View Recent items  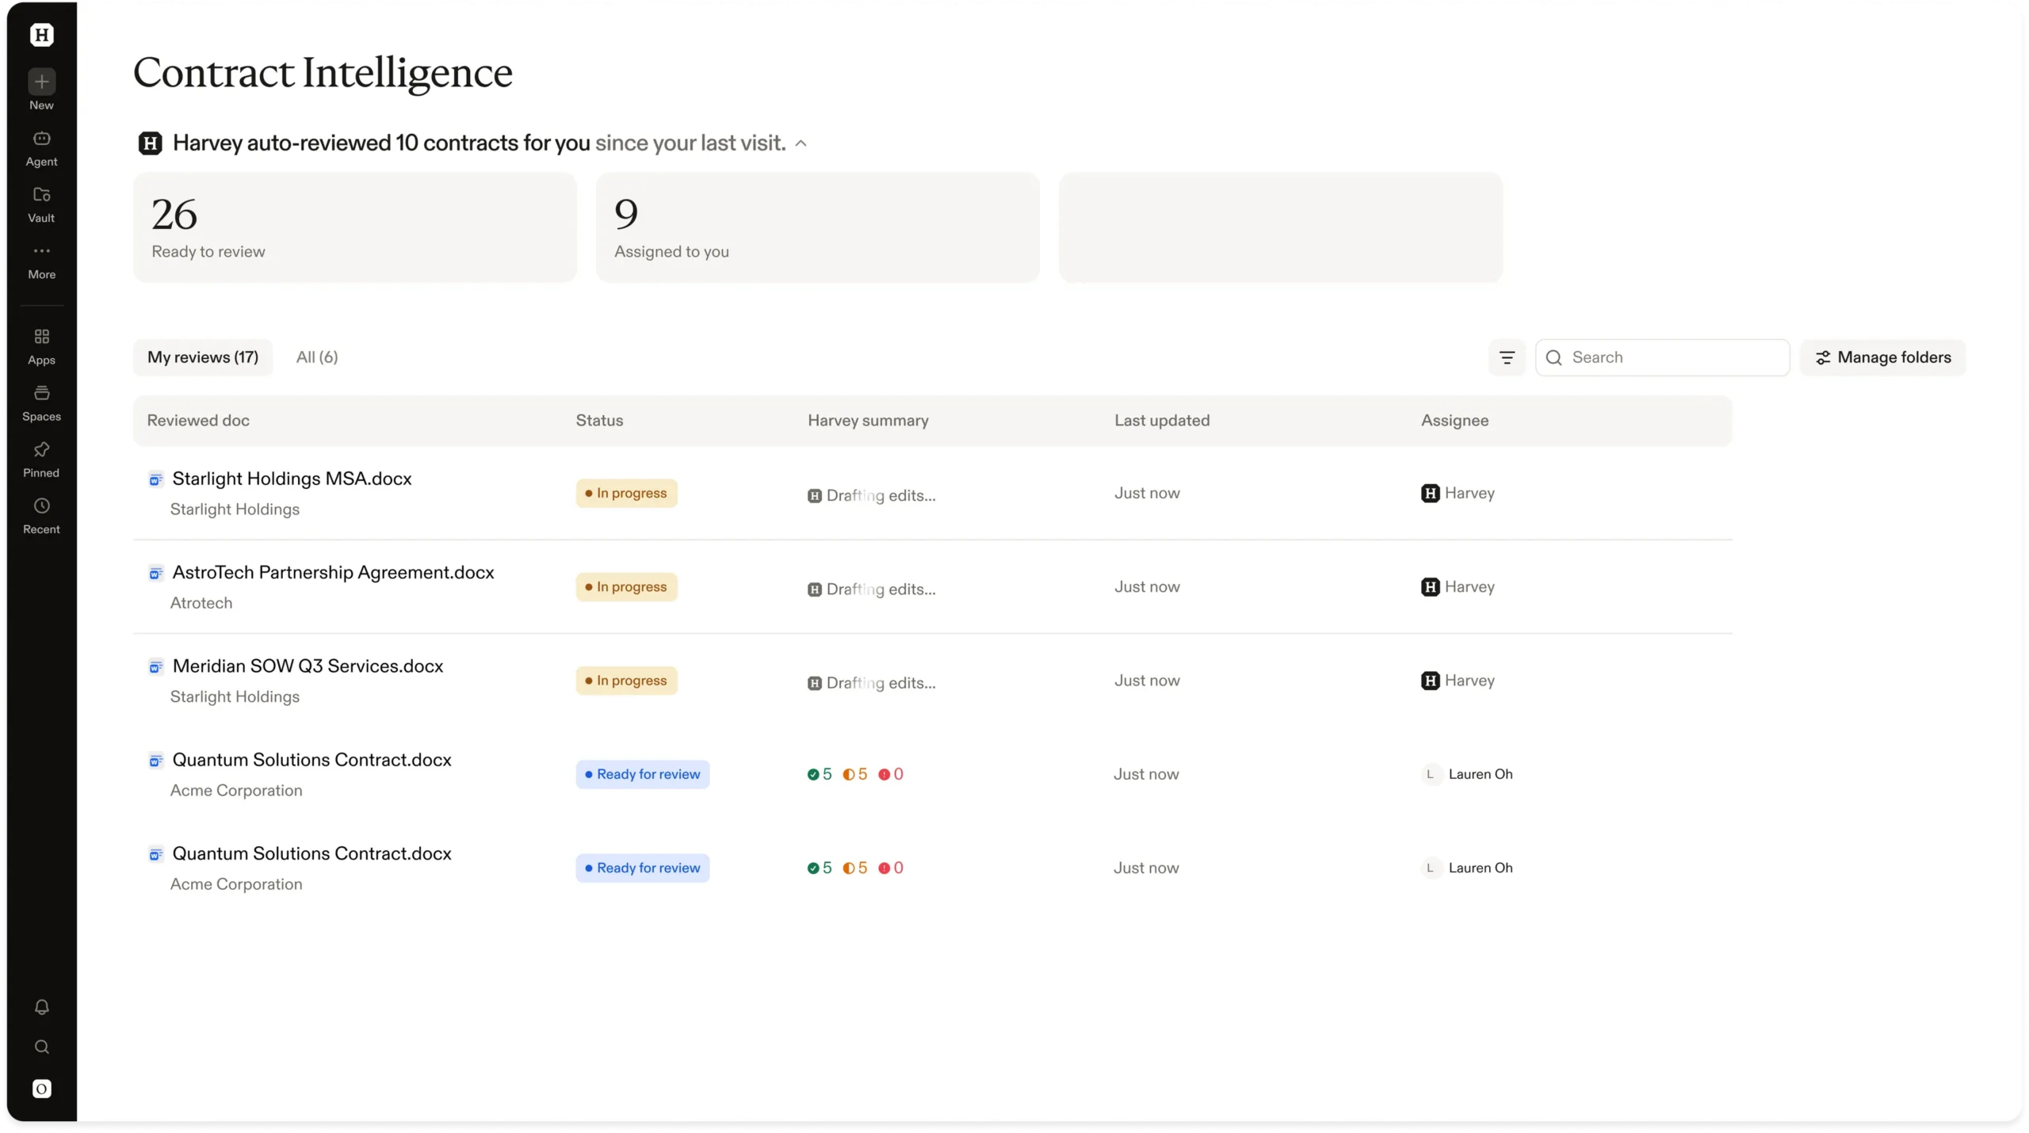coord(41,516)
